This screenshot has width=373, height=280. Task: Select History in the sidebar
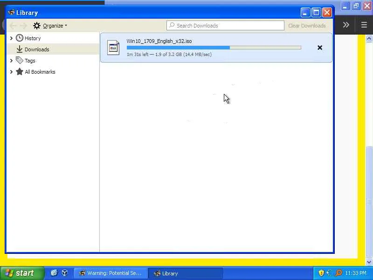(x=33, y=38)
